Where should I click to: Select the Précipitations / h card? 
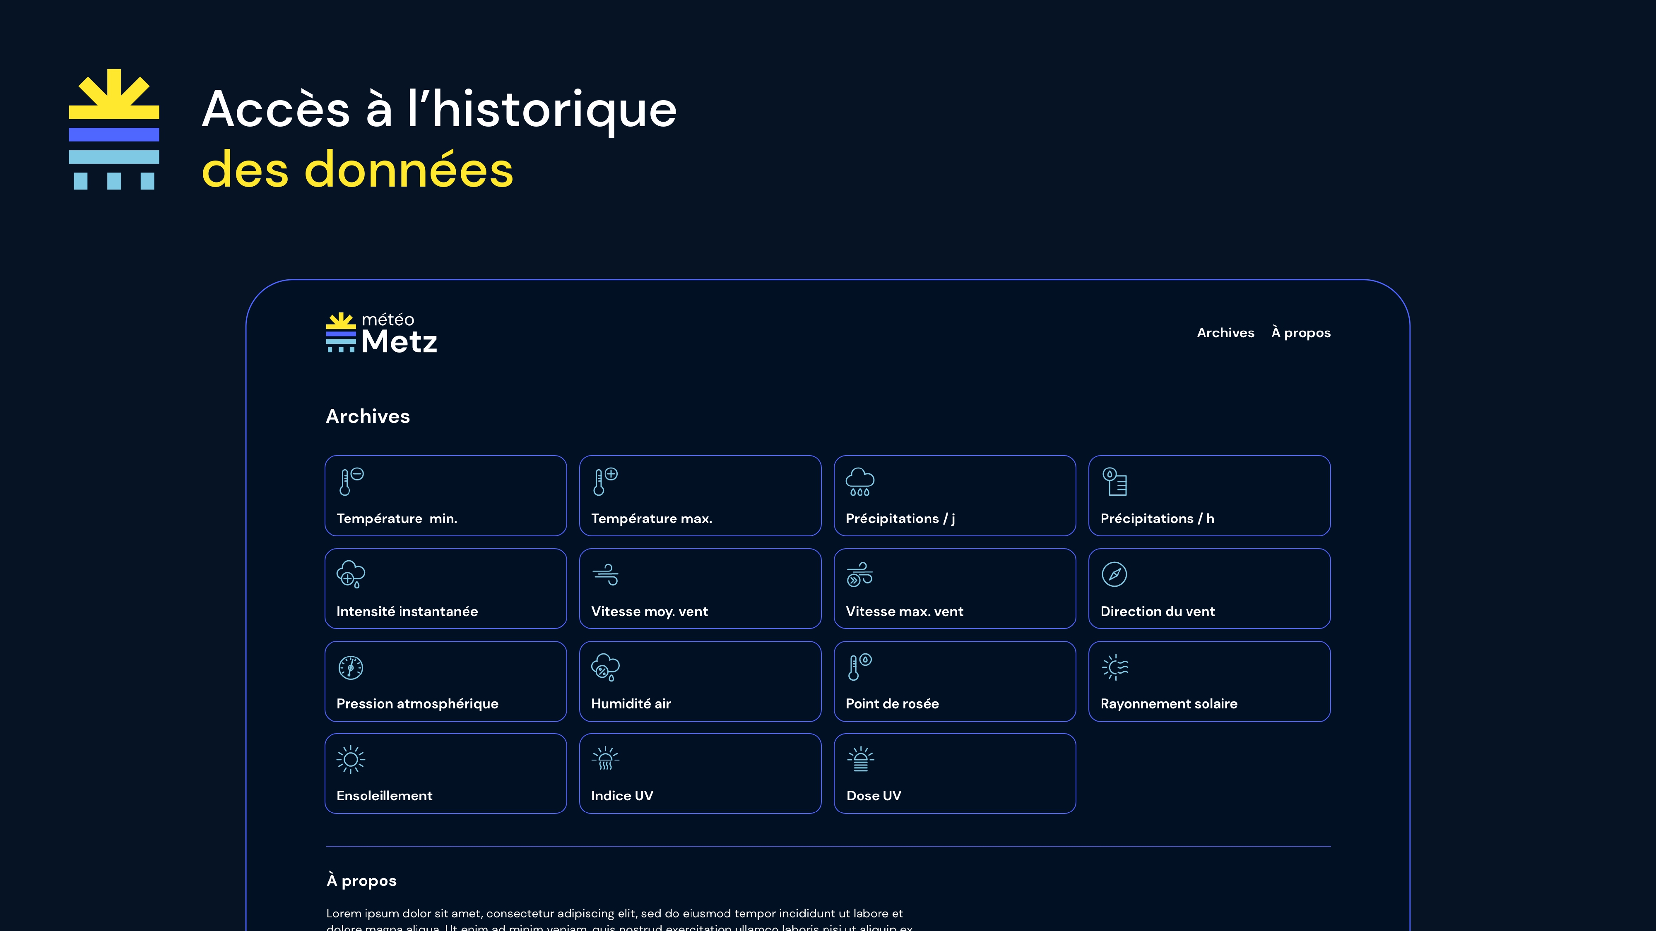(x=1209, y=495)
